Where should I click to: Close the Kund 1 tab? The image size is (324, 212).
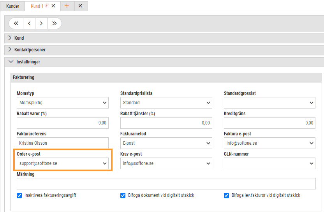coord(53,6)
